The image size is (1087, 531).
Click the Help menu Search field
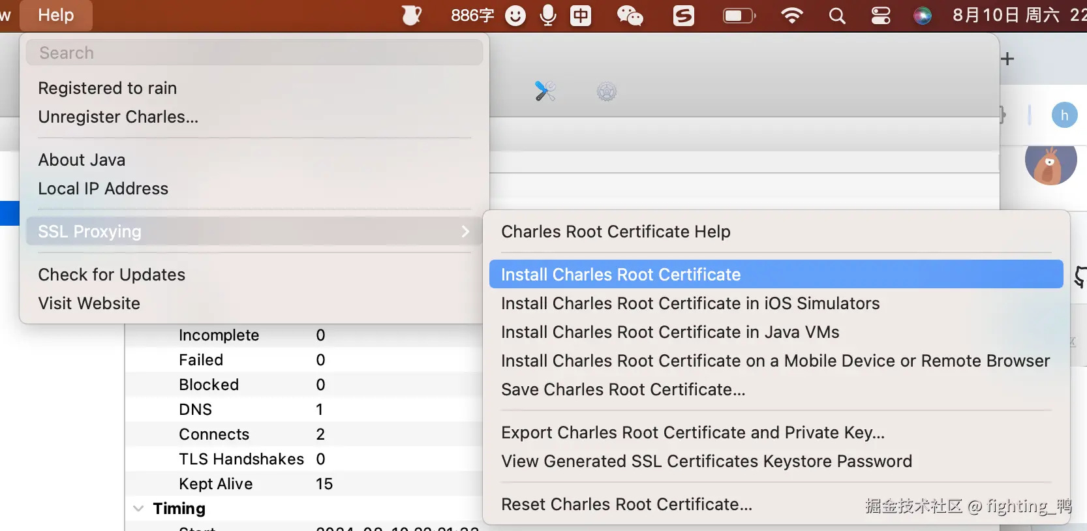(x=254, y=53)
